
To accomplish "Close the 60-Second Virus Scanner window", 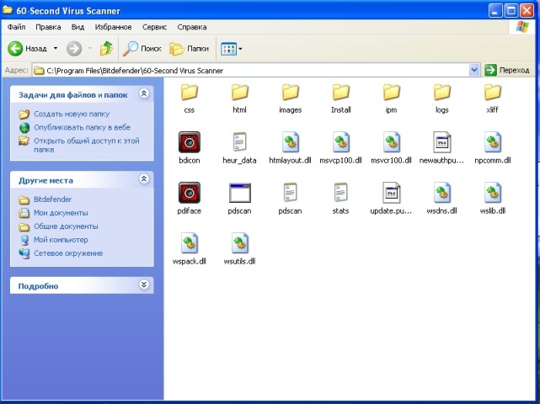I will pyautogui.click(x=527, y=11).
